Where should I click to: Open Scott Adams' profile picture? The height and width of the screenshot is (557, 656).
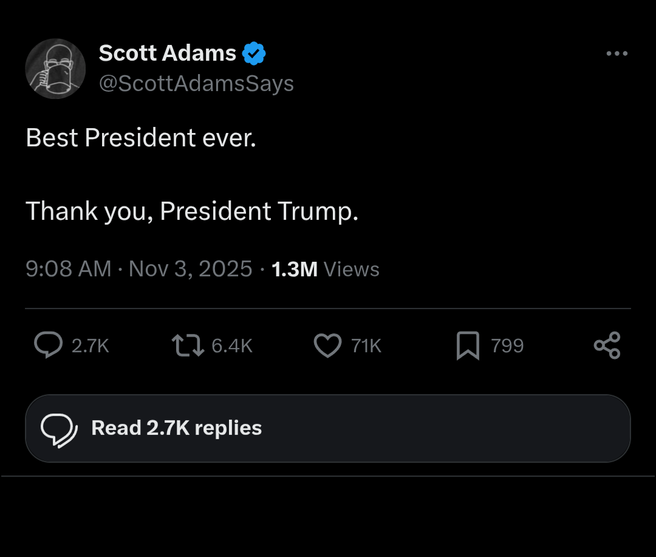click(x=55, y=68)
